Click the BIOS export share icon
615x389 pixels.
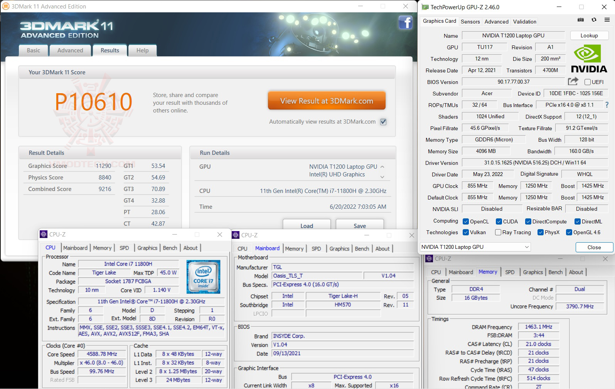click(x=573, y=81)
